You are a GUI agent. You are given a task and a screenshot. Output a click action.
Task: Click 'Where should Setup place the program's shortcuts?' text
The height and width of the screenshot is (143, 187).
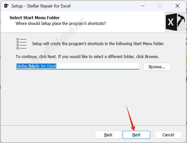61,23
